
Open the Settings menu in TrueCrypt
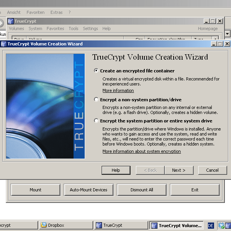[x=90, y=28]
